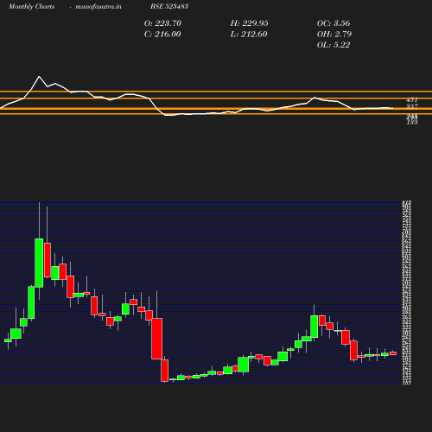This screenshot has height=432, width=432.
Task: Click the 'OL: 5.22' value
Action: coord(334,45)
